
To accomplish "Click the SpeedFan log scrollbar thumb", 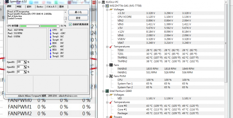I will pyautogui.click(x=65, y=18).
